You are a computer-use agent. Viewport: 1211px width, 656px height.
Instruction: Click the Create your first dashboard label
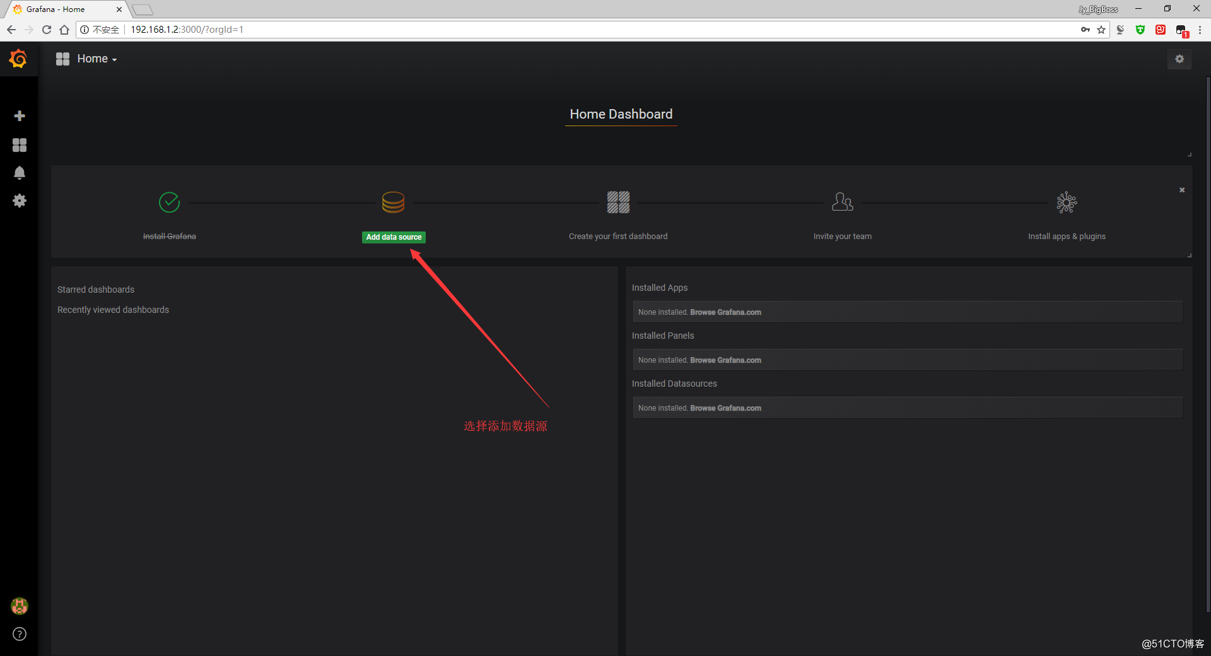tap(618, 237)
